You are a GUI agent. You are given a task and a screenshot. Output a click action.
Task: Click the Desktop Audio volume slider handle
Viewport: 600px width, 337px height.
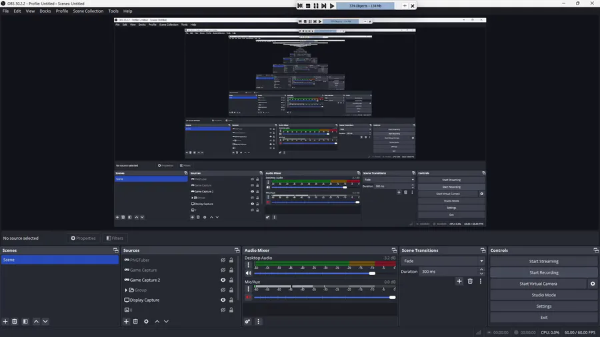tap(372, 273)
